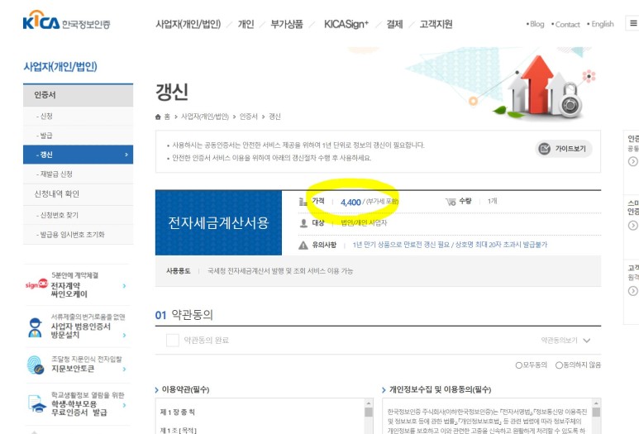Open the 부가상품 top menu

(287, 24)
